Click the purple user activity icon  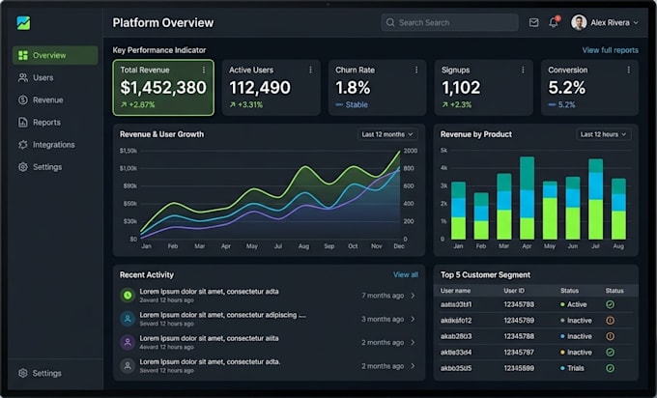(128, 342)
